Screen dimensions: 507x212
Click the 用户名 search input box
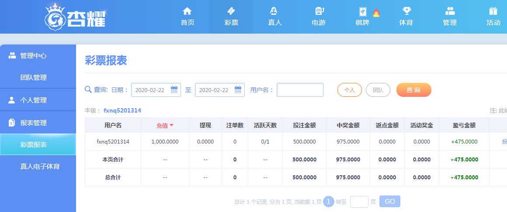point(300,90)
